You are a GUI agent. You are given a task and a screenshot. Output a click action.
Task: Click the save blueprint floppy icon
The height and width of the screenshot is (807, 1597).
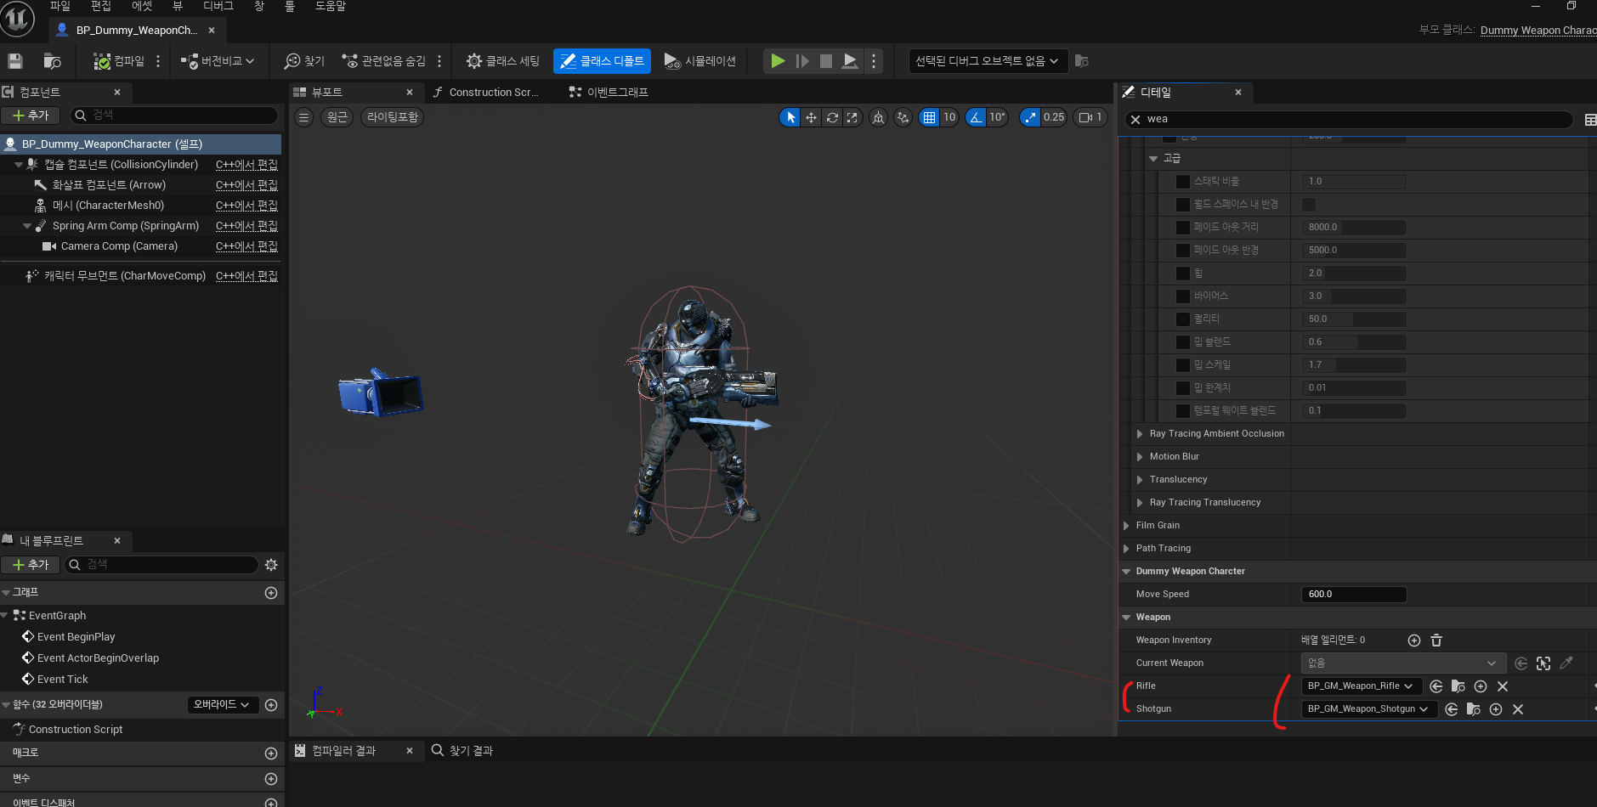(x=15, y=61)
